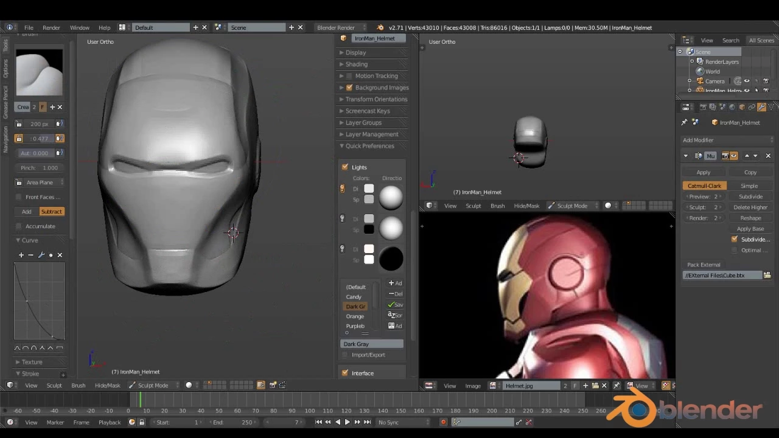Click the pin icon in image editor header
The width and height of the screenshot is (779, 438).
pos(617,386)
